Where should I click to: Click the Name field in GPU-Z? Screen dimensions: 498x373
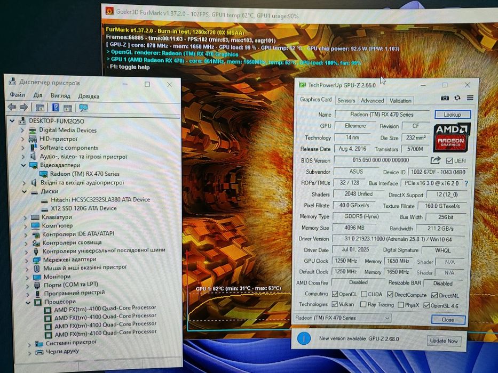[x=382, y=114]
